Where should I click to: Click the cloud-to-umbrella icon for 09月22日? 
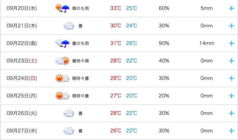point(63,43)
